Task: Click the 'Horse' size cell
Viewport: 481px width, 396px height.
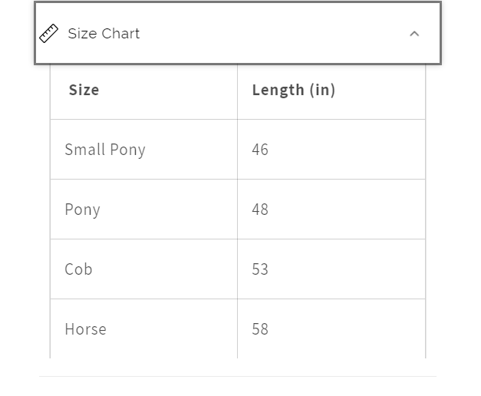Action: click(x=85, y=329)
